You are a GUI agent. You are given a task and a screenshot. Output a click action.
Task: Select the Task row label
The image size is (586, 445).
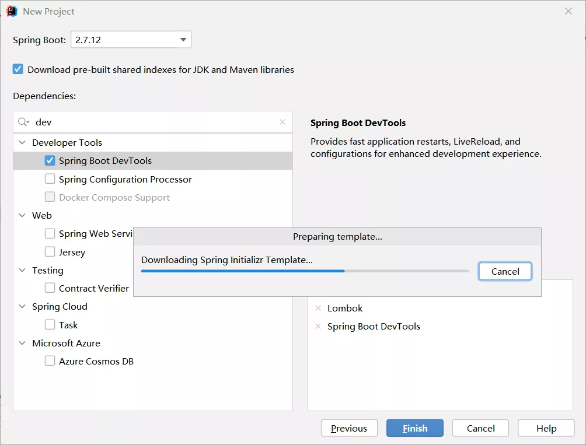tap(68, 325)
